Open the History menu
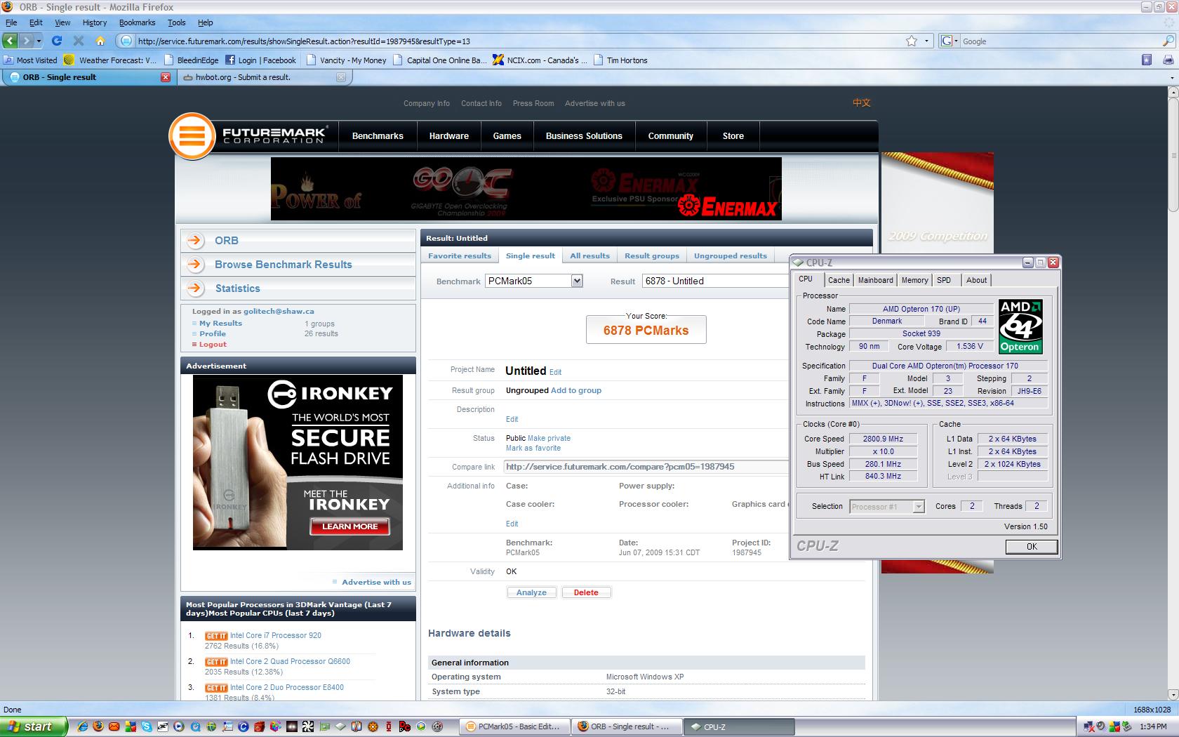The width and height of the screenshot is (1179, 737). 95,22
